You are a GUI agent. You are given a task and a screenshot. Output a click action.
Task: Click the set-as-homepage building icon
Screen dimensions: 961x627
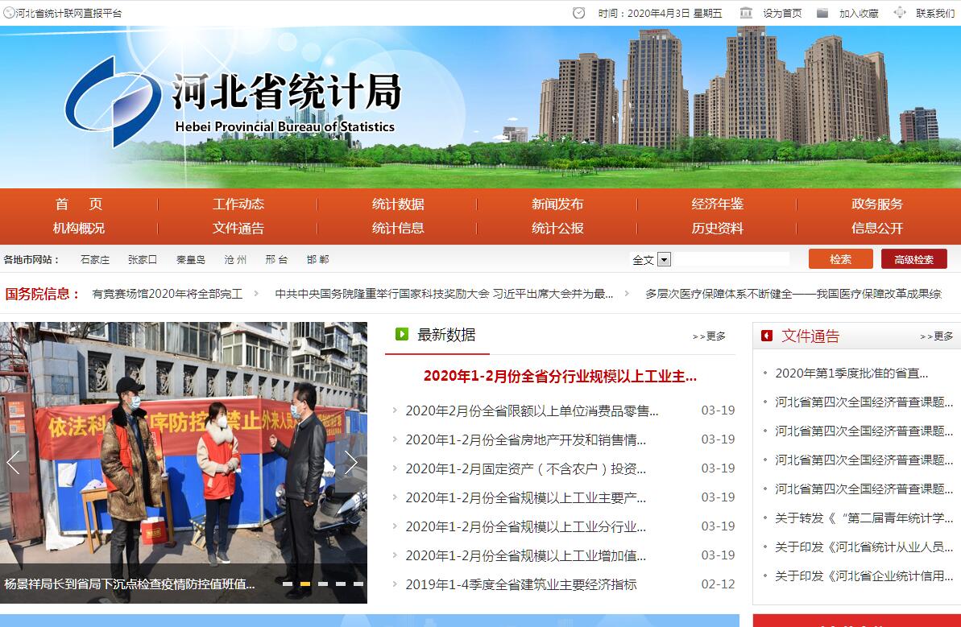746,13
